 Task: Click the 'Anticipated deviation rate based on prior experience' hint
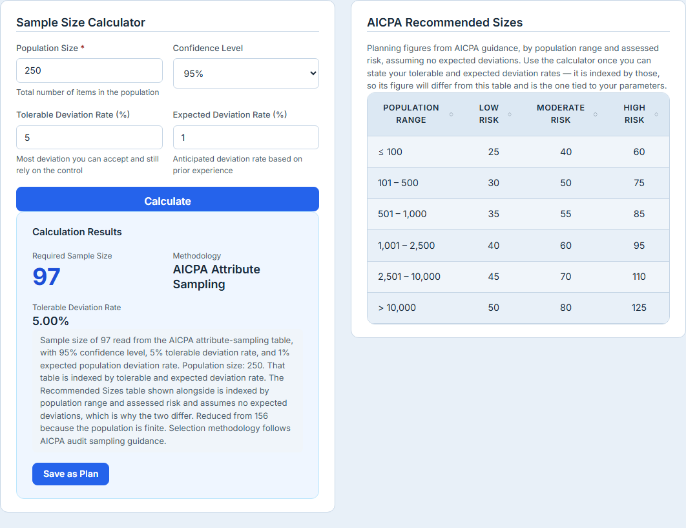(238, 165)
